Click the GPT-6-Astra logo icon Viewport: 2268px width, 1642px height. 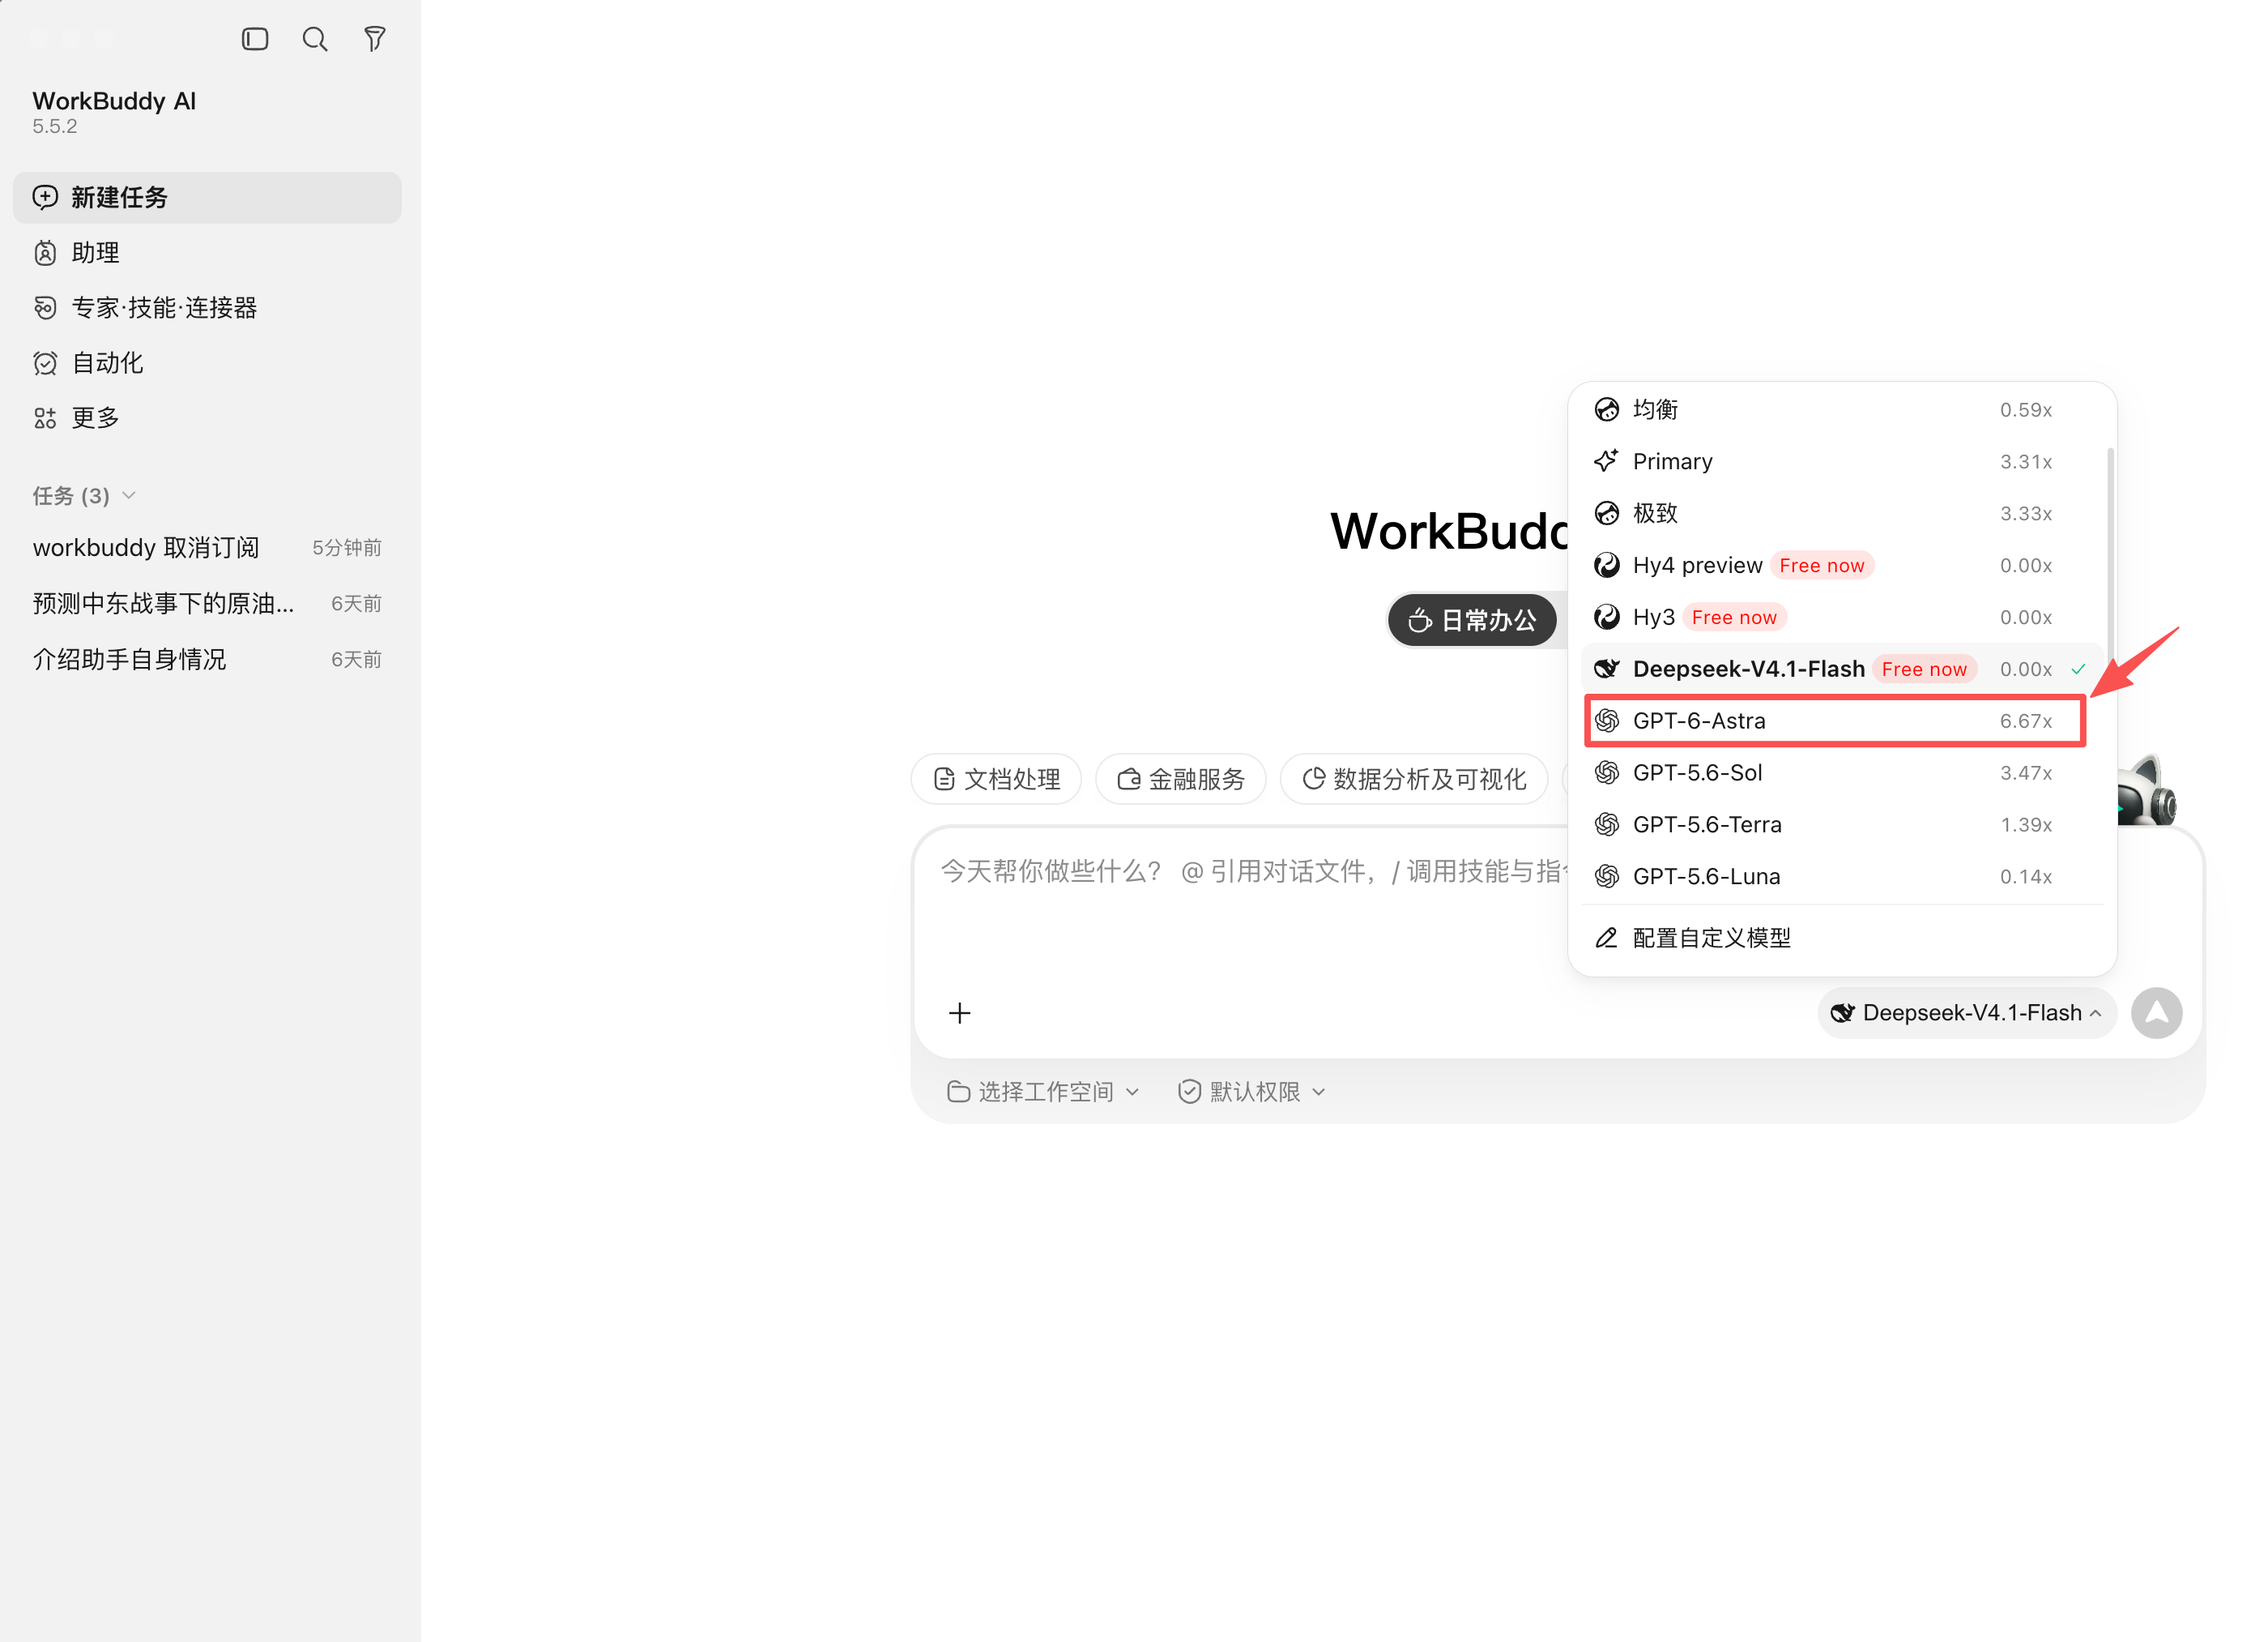(1606, 721)
